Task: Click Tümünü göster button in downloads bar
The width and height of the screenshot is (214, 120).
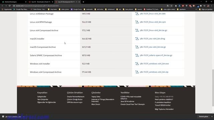Action: click(203, 117)
